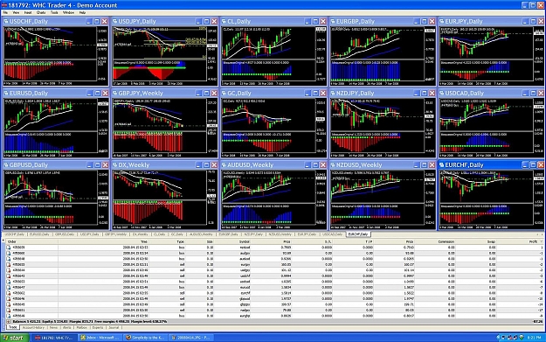546x342 pixels.
Task: Click the GBPUSD,Daily chart window title icon
Action: [x=6, y=165]
